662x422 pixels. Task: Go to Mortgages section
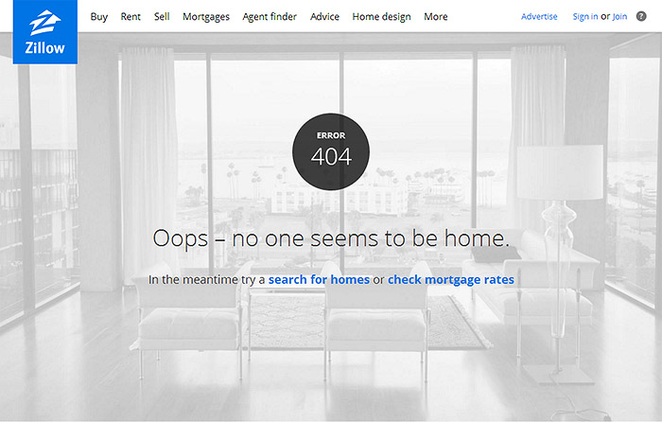pos(206,17)
